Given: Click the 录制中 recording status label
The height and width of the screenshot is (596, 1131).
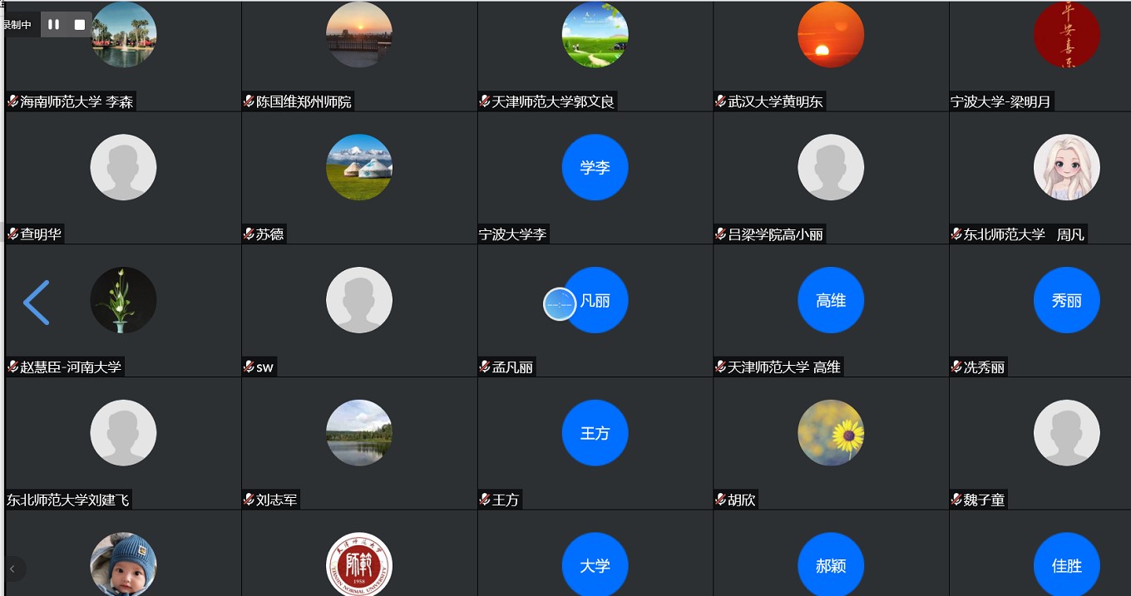Looking at the screenshot, I should pyautogui.click(x=18, y=25).
